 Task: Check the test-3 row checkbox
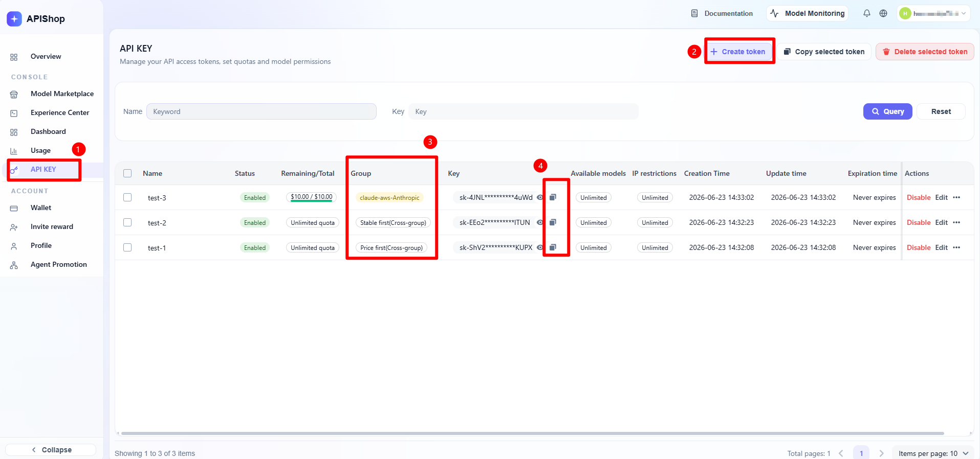pyautogui.click(x=127, y=197)
